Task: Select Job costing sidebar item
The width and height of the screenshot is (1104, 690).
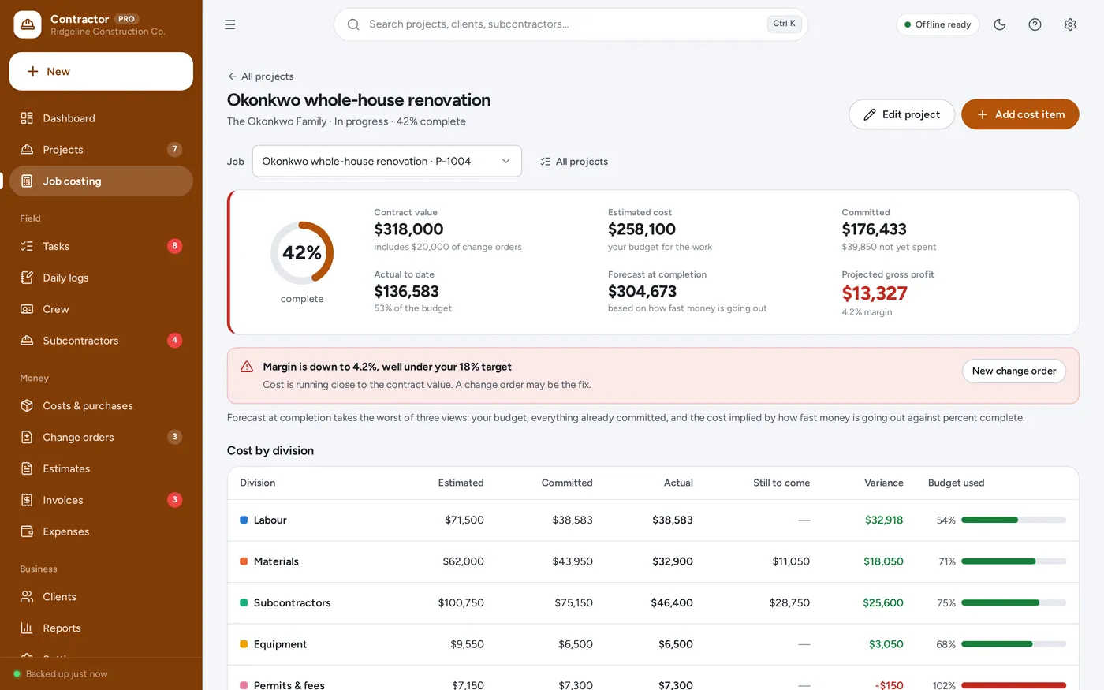Action: point(101,181)
